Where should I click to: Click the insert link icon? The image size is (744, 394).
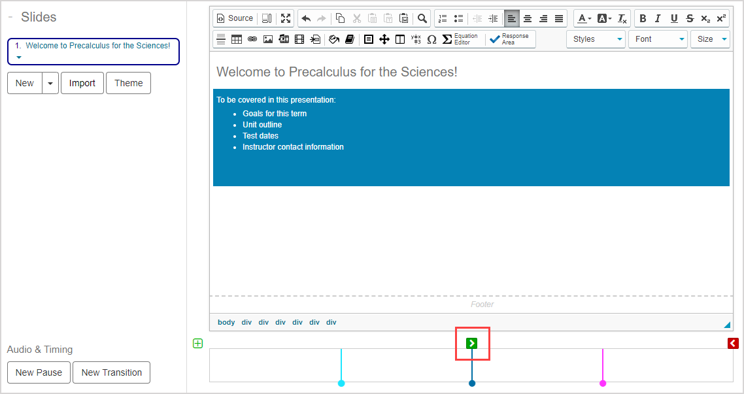(x=252, y=39)
